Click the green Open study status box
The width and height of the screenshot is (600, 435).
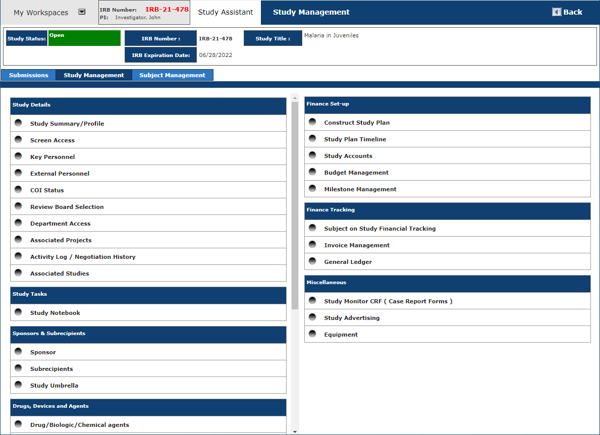tap(84, 38)
